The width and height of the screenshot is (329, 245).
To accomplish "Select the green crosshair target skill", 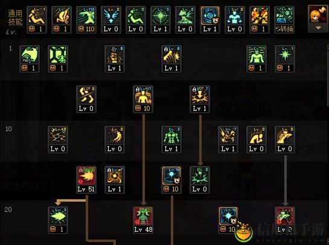I will click(x=161, y=20).
